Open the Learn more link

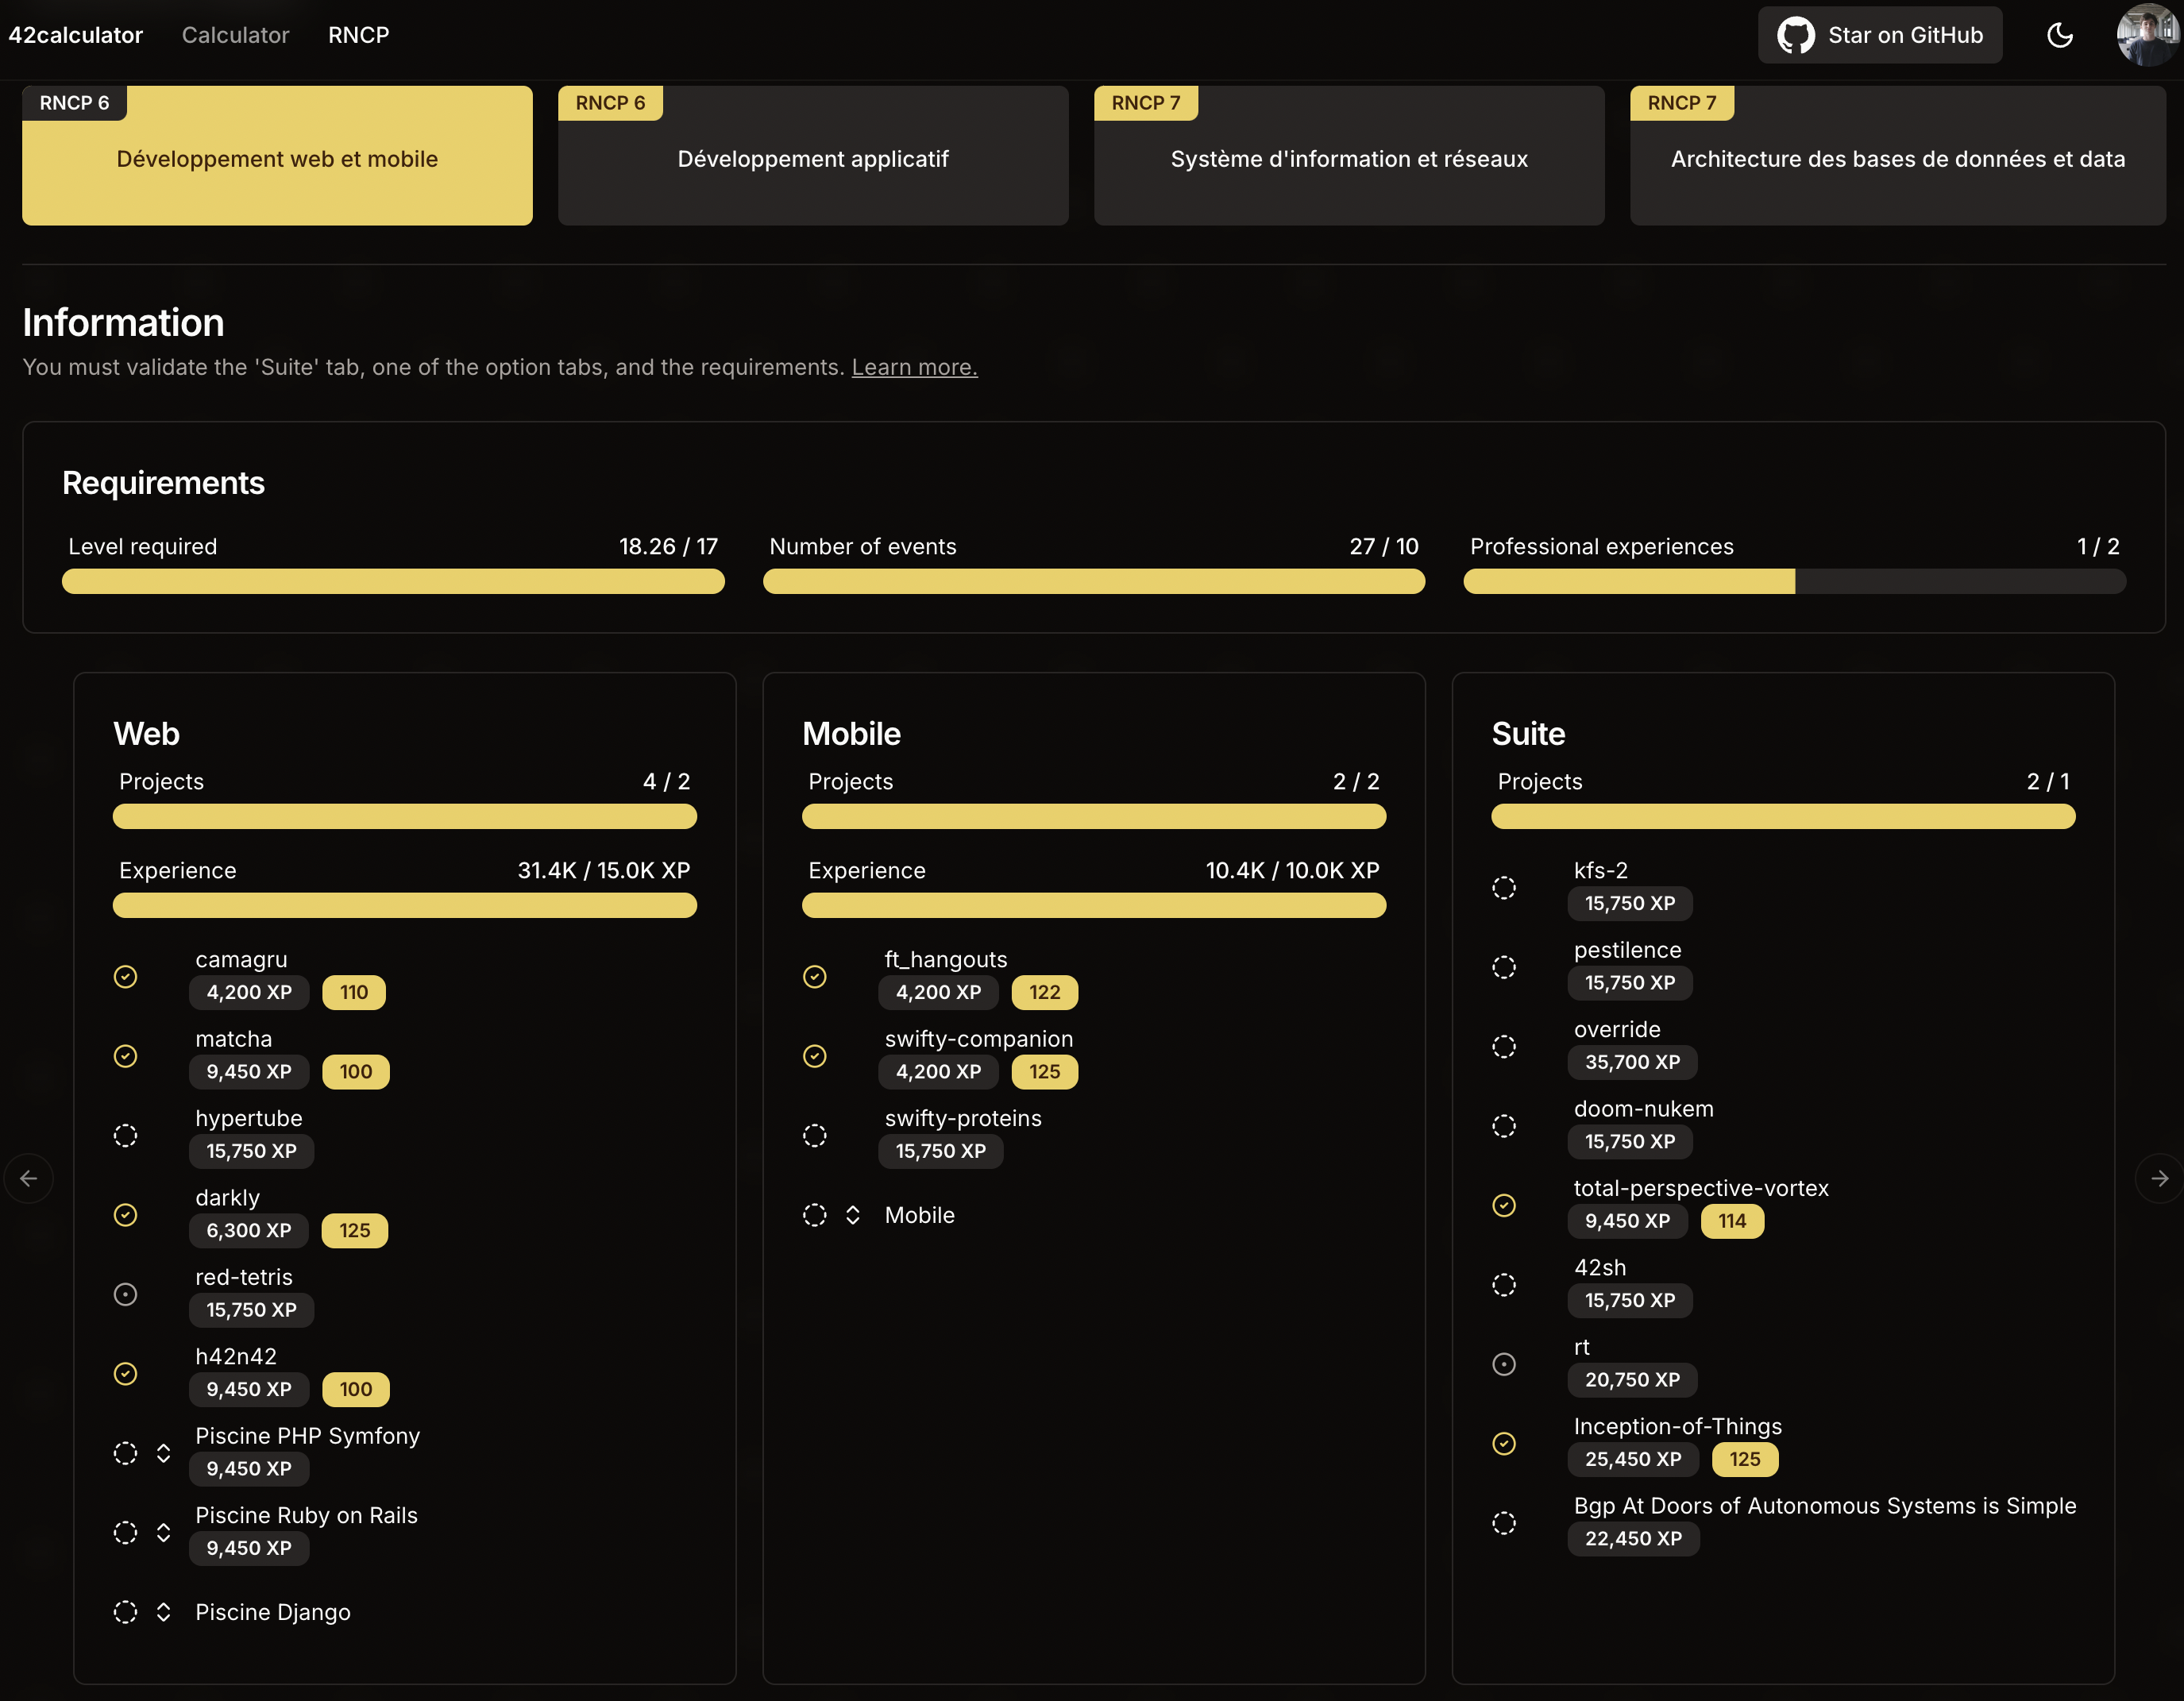[x=914, y=367]
